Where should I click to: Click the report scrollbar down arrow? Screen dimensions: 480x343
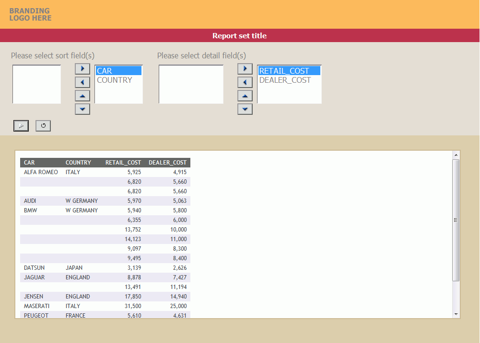[x=456, y=314]
